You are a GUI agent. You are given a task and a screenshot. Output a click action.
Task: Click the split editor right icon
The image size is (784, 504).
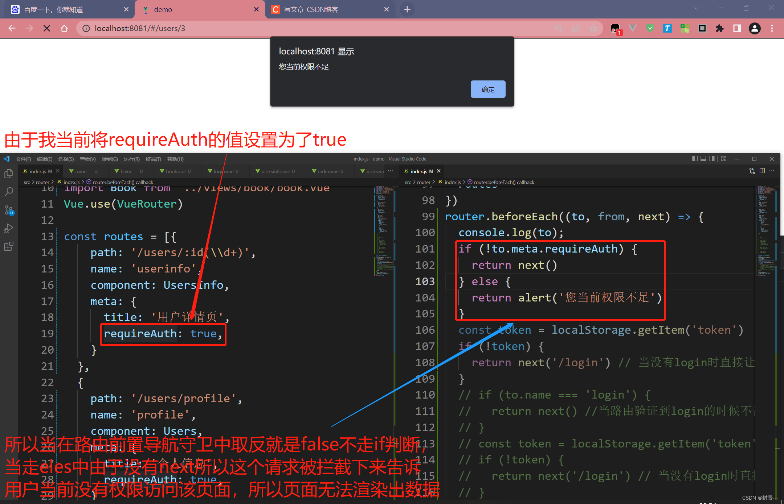762,171
